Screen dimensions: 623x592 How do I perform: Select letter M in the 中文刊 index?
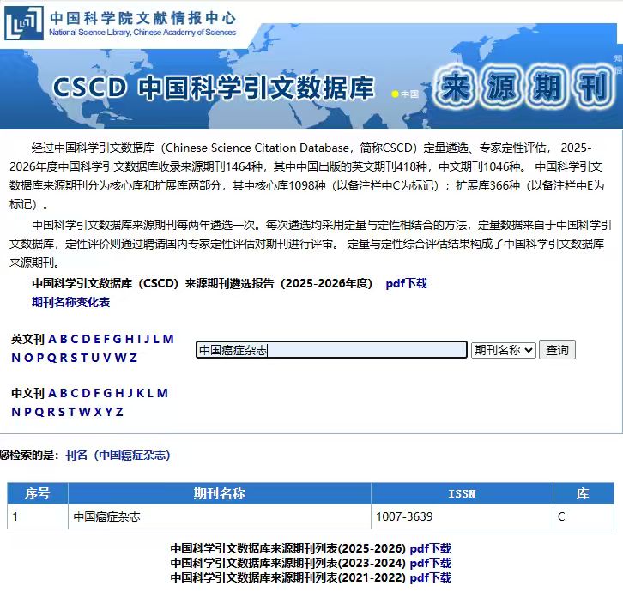pos(162,393)
